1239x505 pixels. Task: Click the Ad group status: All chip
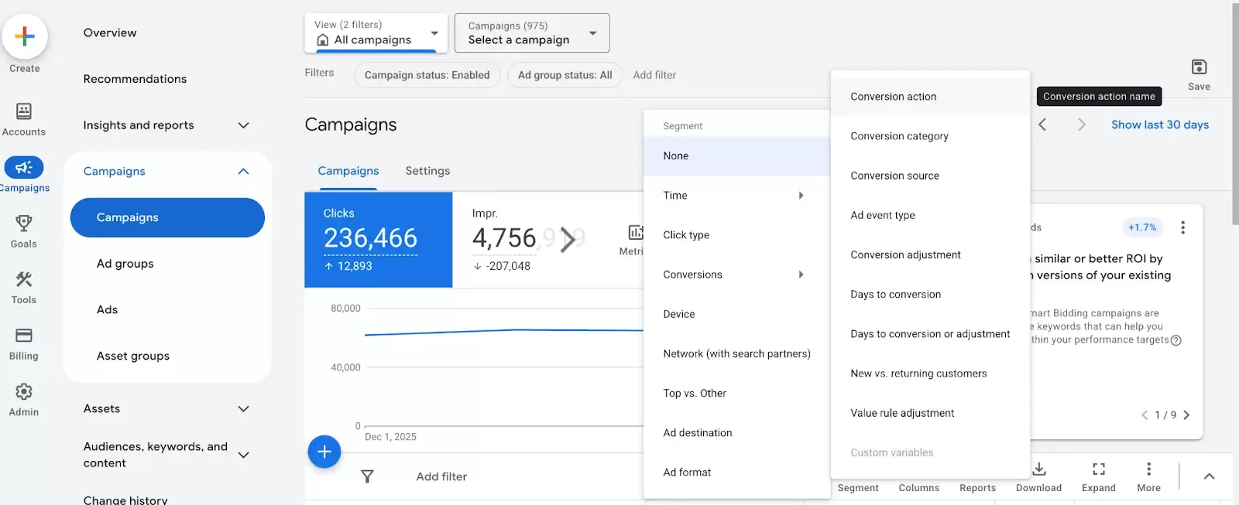[x=565, y=75]
